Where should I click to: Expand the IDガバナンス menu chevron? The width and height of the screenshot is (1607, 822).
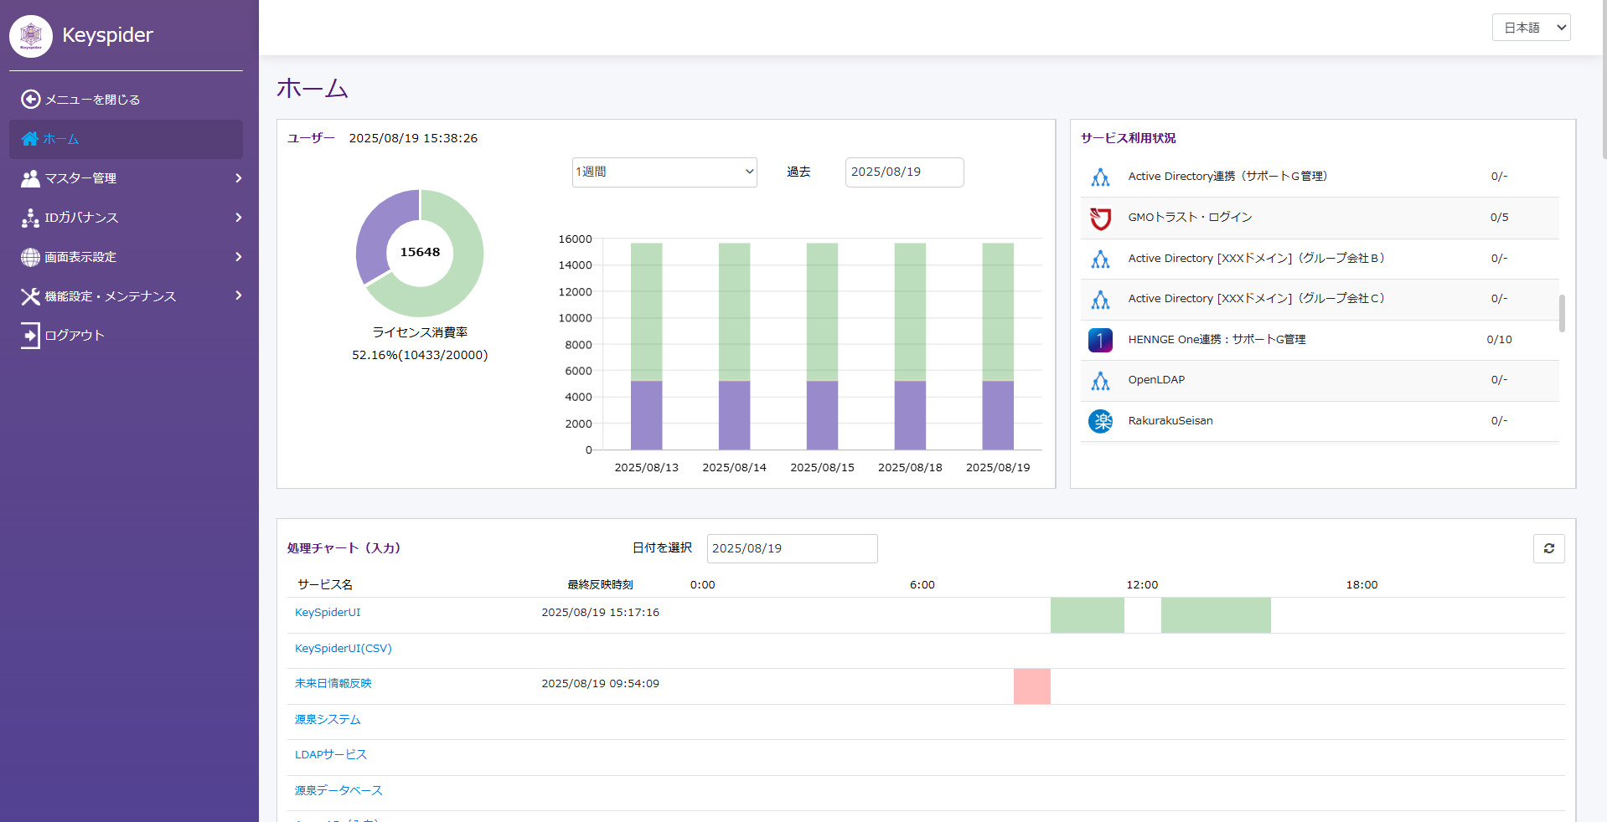click(x=238, y=218)
